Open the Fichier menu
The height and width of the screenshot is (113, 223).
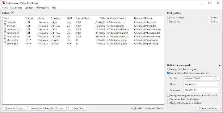[5, 8]
